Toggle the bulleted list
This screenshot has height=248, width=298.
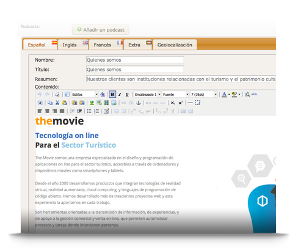coord(89,111)
